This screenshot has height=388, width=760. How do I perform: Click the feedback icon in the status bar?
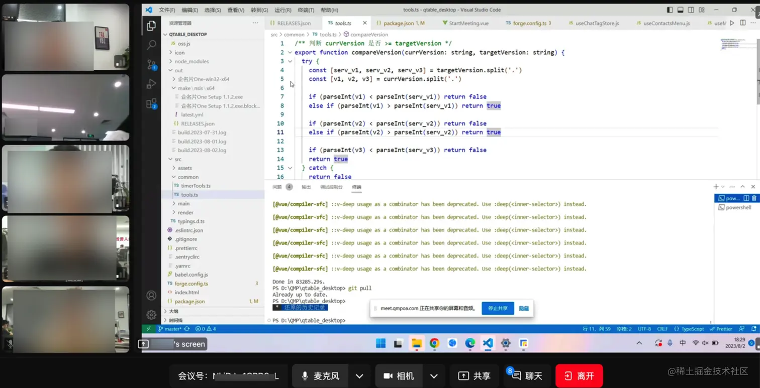click(741, 329)
